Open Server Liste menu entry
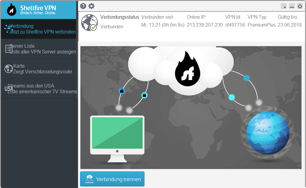The height and width of the screenshot is (188, 306). coord(39,49)
